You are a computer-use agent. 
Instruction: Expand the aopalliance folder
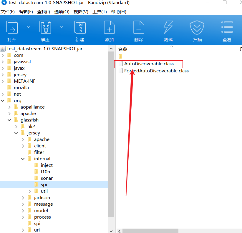tap(9, 107)
